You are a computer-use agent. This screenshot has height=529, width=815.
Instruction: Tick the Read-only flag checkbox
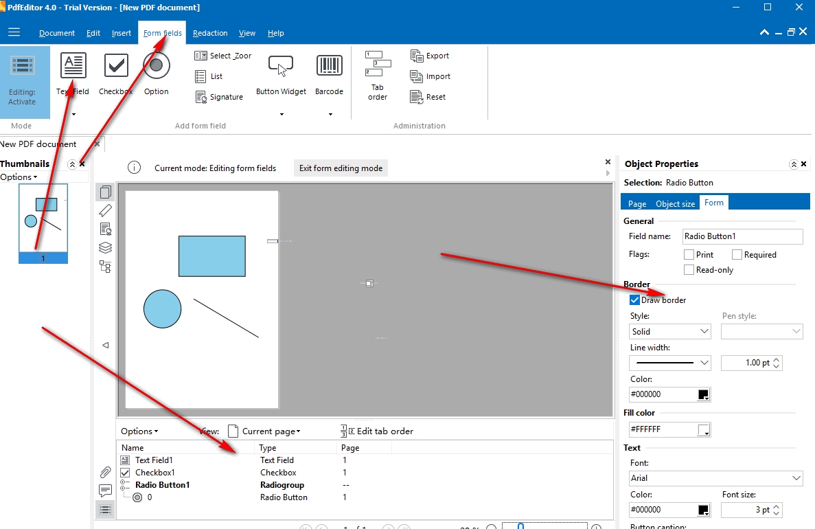pos(689,270)
